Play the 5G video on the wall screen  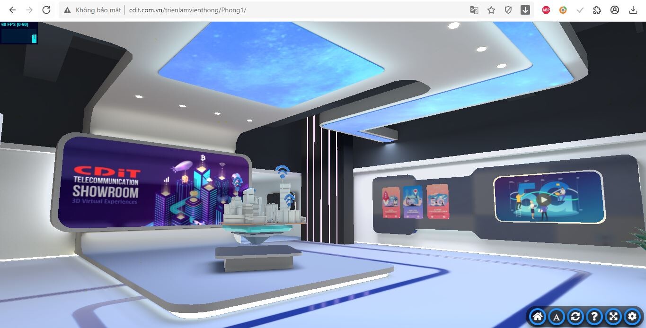coord(543,200)
